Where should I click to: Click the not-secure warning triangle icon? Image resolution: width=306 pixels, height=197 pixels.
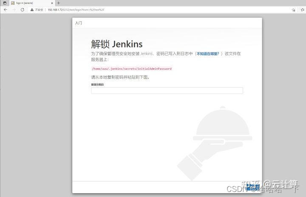click(x=32, y=10)
